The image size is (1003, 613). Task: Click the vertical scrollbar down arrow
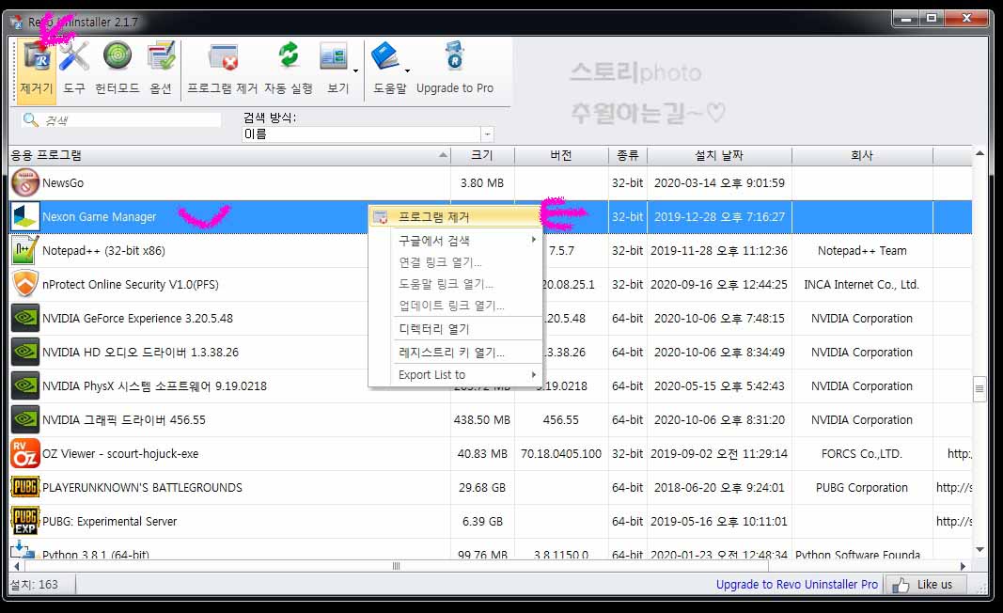tap(979, 550)
